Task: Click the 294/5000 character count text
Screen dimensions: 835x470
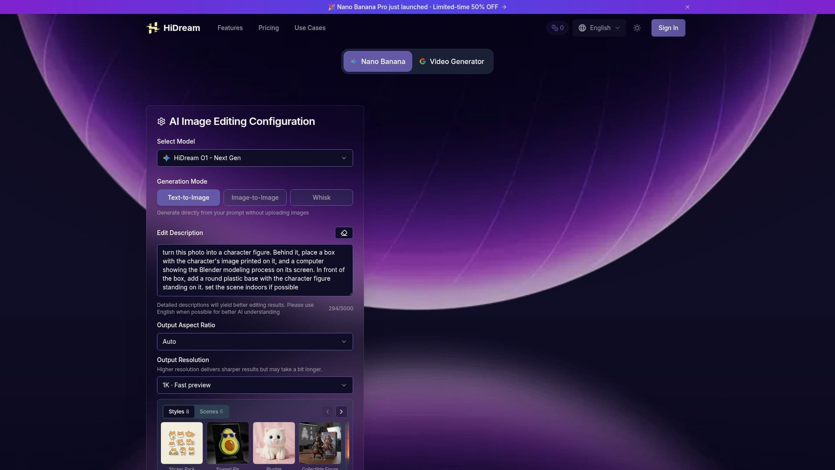Action: [x=341, y=309]
